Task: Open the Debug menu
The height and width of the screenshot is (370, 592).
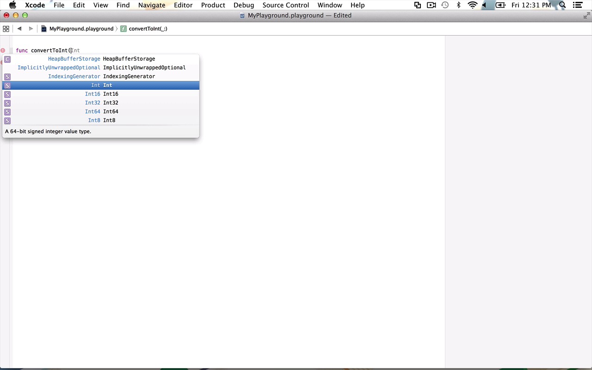Action: [244, 5]
